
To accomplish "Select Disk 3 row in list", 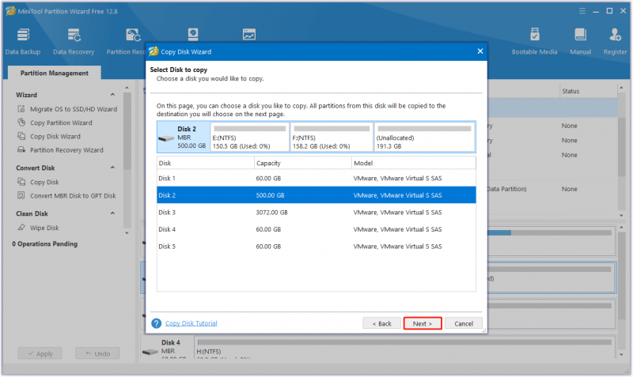I will [x=316, y=213].
